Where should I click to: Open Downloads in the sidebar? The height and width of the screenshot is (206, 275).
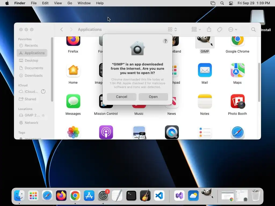[x=32, y=75]
